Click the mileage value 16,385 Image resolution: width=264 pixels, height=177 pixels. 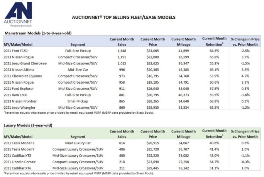(183, 69)
